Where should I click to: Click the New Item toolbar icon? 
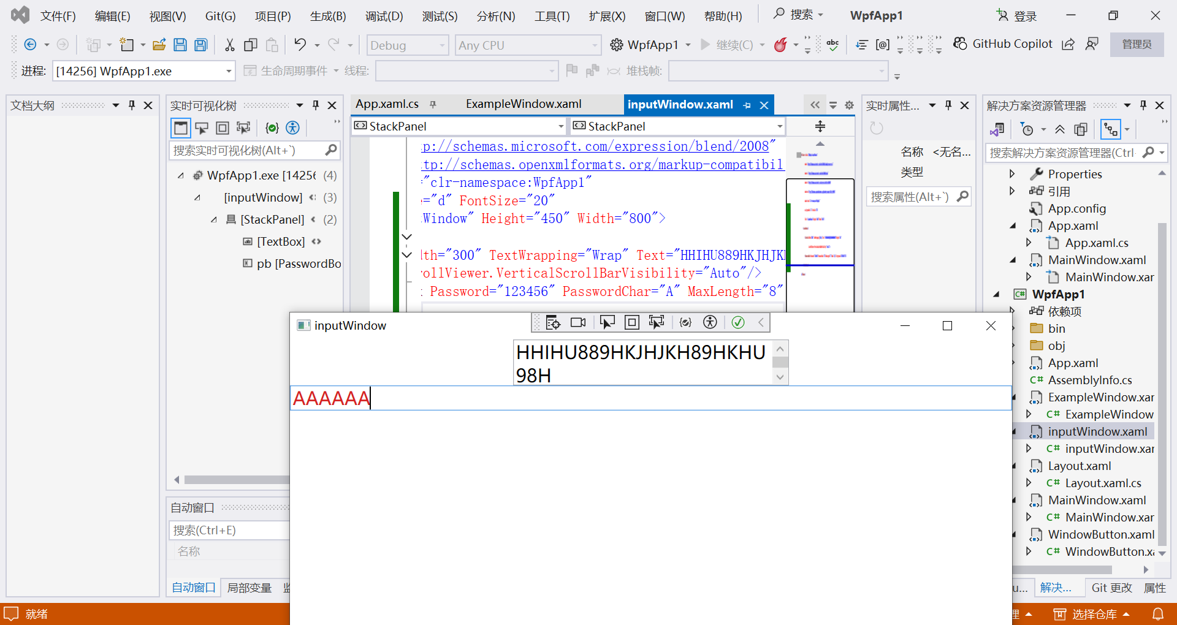pyautogui.click(x=127, y=45)
